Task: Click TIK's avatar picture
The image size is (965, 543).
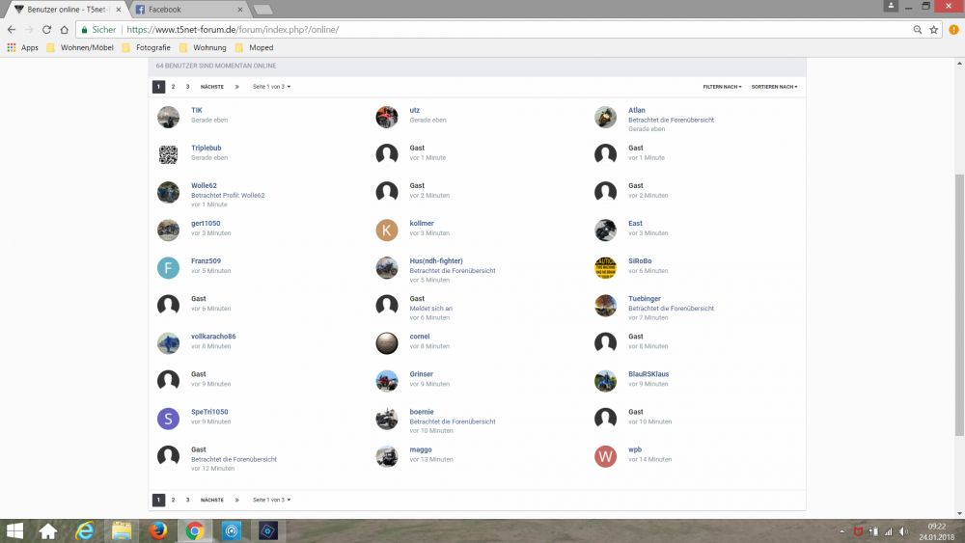Action: click(168, 117)
